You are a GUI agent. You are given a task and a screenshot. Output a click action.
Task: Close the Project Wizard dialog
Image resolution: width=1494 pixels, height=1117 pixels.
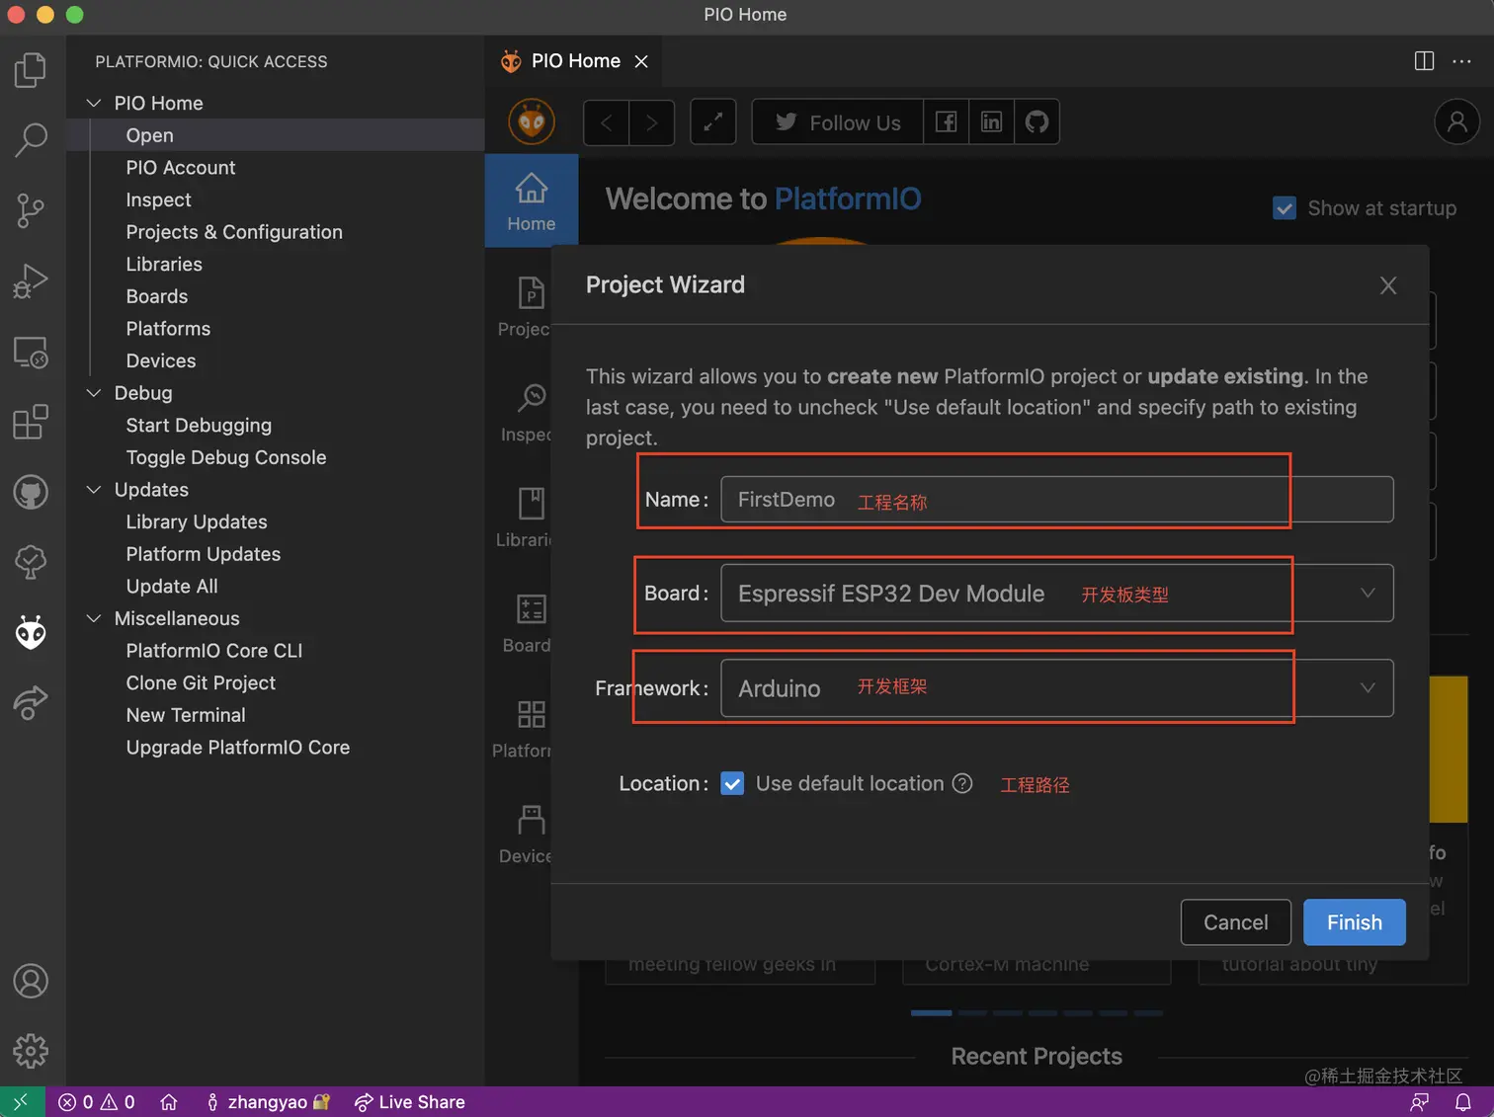[x=1388, y=285]
